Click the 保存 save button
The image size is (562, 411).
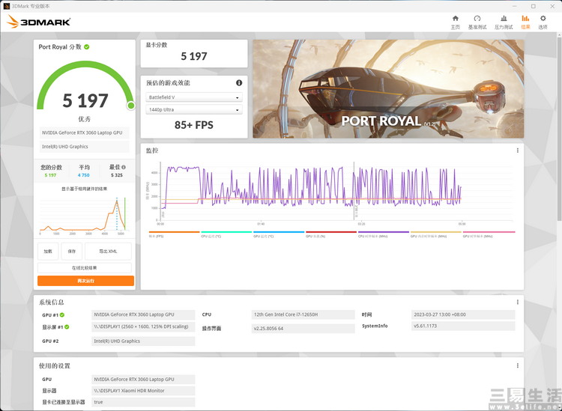click(72, 252)
